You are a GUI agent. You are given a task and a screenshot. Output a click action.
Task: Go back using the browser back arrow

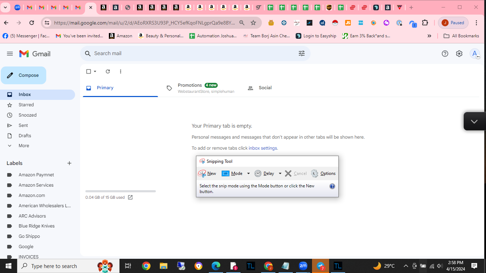click(x=6, y=23)
